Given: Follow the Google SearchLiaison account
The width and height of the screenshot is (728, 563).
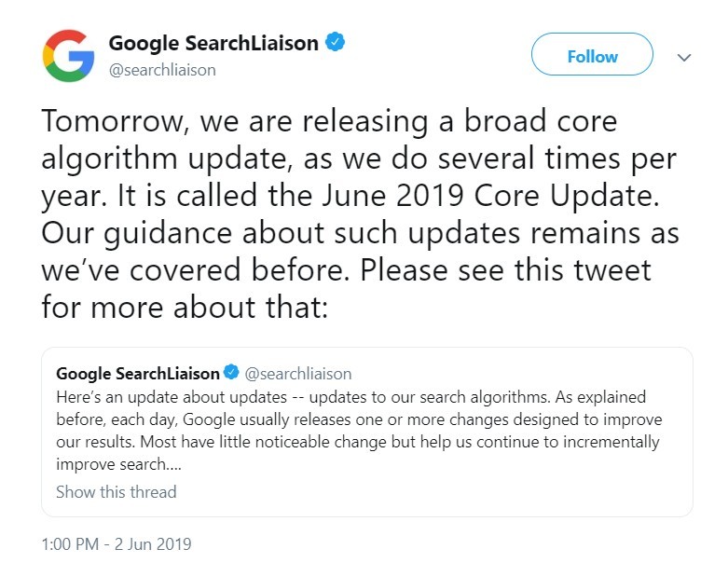Looking at the screenshot, I should point(592,57).
